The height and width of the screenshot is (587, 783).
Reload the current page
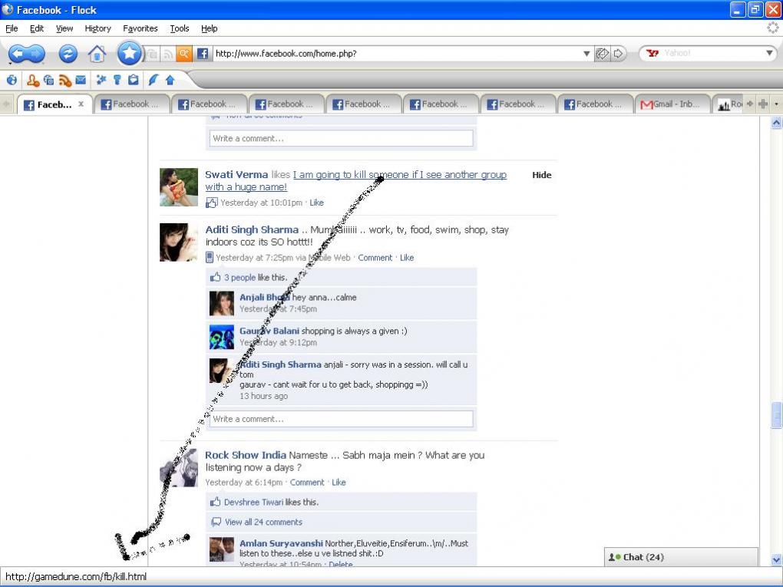(68, 54)
